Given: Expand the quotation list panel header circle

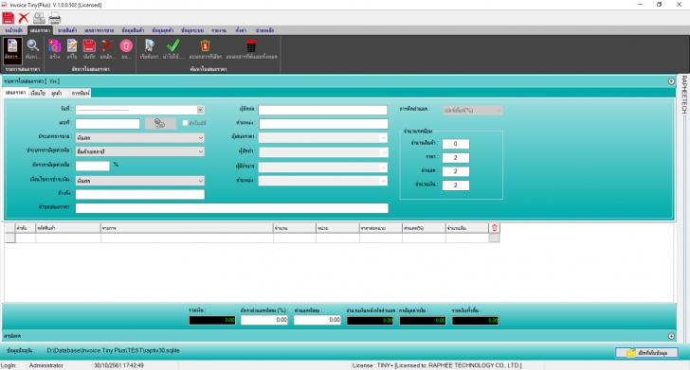Looking at the screenshot, I should [671, 81].
